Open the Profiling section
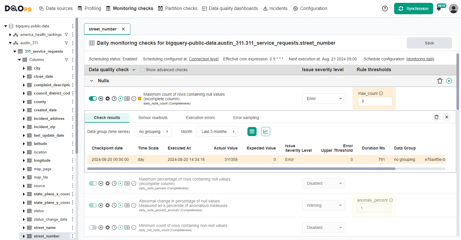Image resolution: width=461 pixels, height=240 pixels. [x=89, y=9]
